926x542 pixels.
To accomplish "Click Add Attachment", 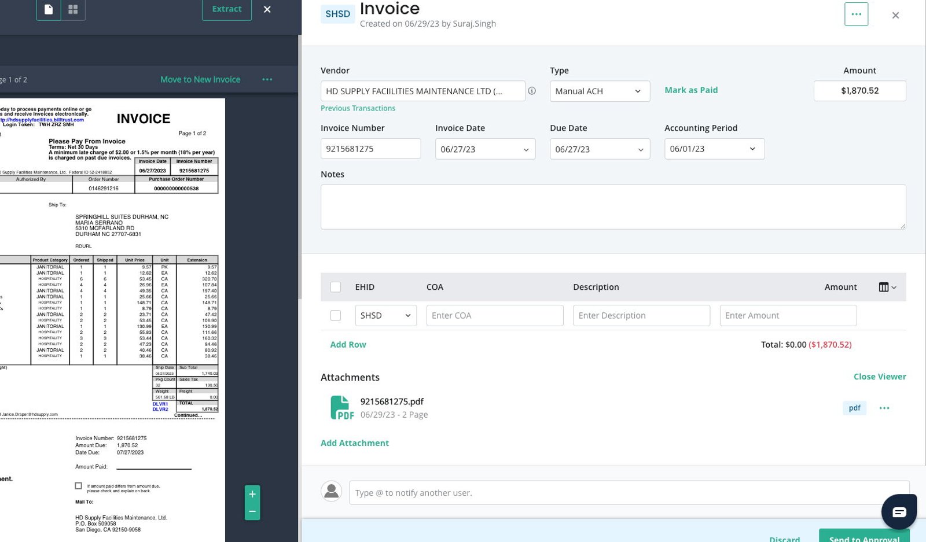I will 355,443.
